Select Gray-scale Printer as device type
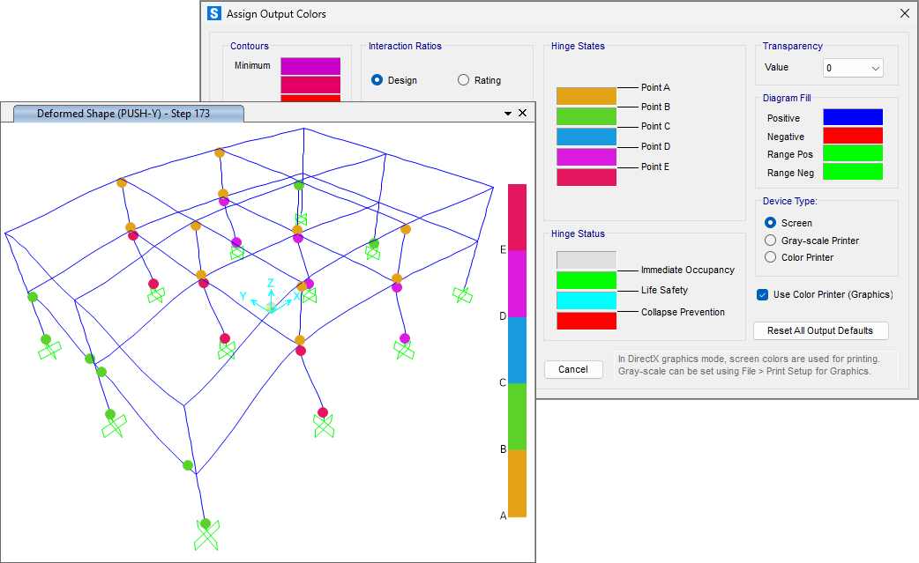This screenshot has height=563, width=919. click(x=770, y=240)
